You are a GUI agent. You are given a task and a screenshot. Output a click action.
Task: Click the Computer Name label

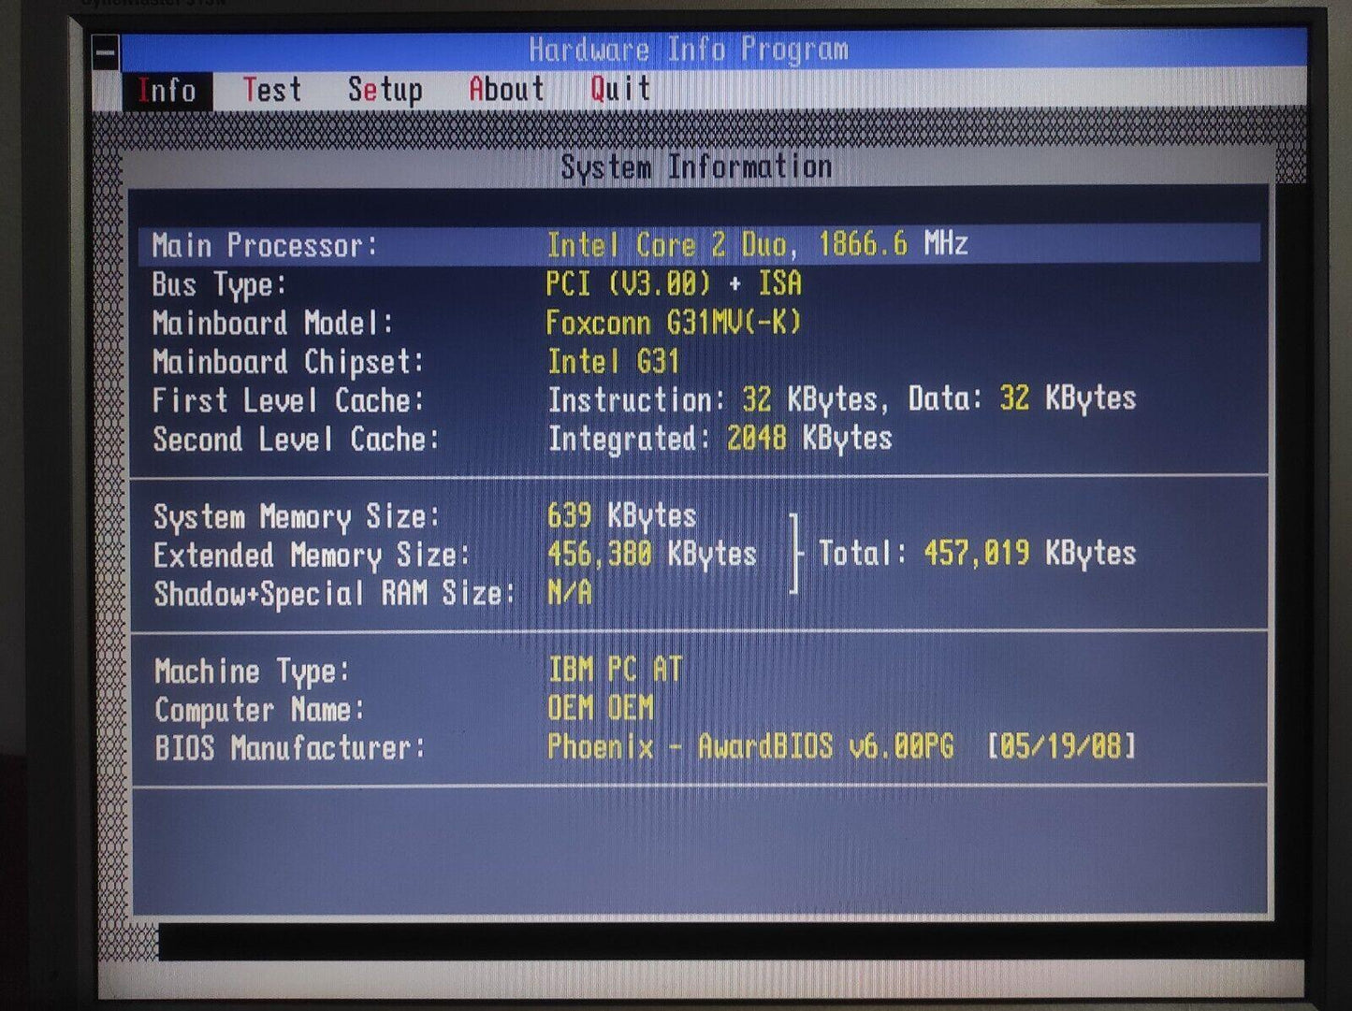(259, 710)
